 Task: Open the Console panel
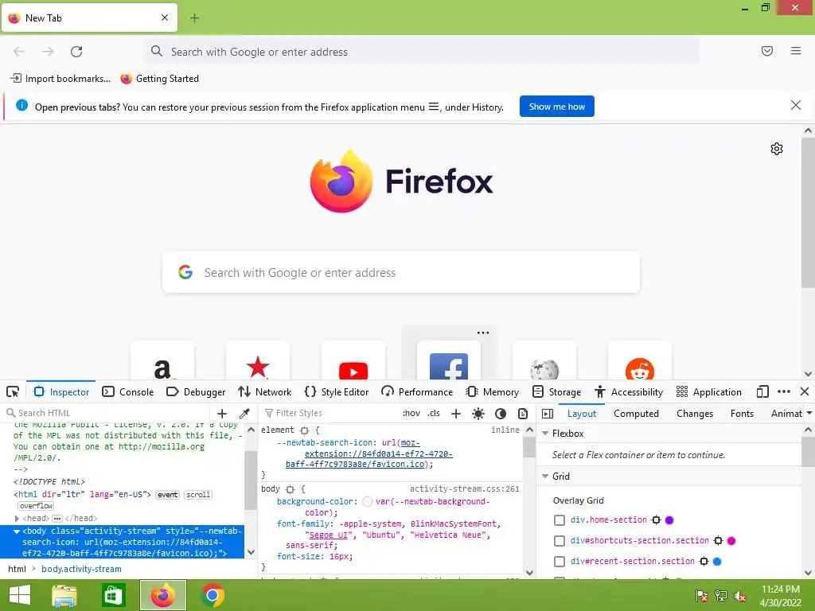tap(128, 391)
